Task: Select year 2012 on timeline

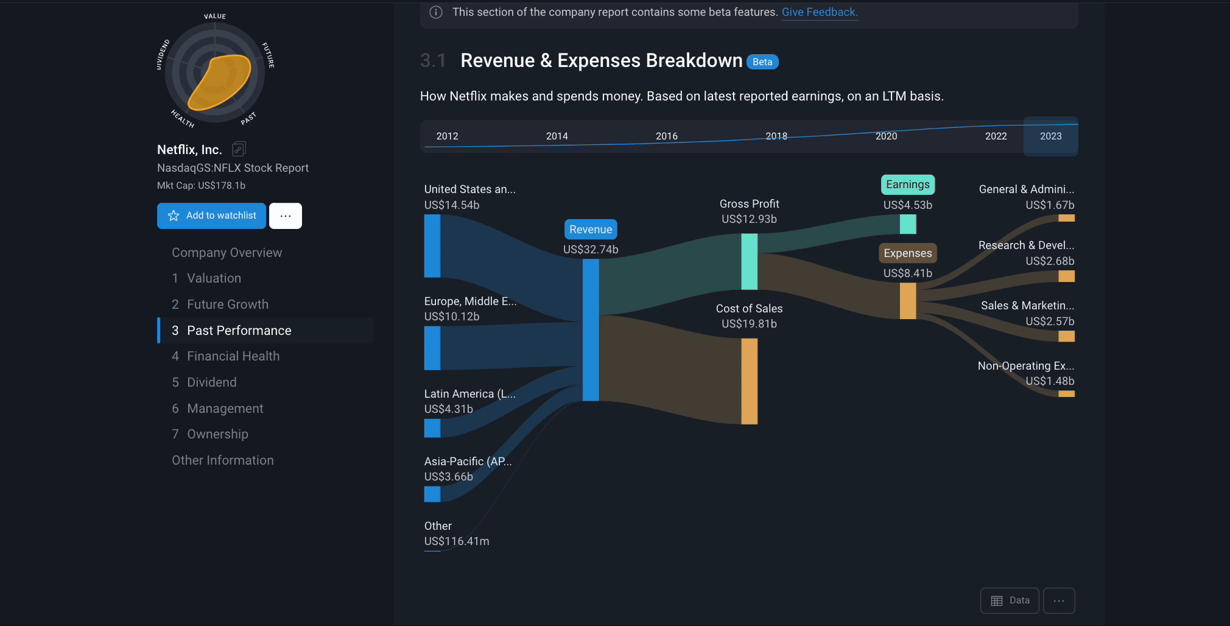Action: [447, 136]
